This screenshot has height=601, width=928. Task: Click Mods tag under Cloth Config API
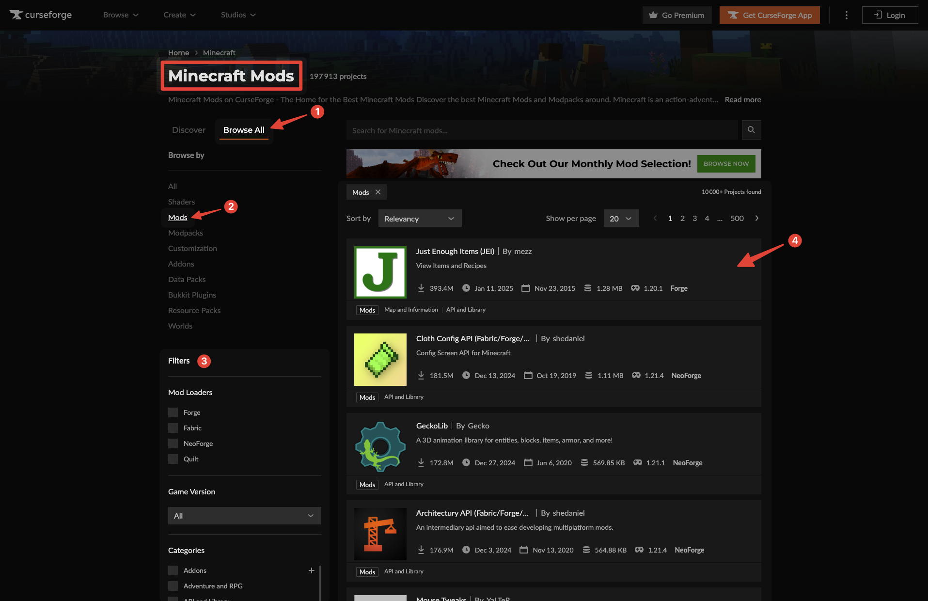367,397
